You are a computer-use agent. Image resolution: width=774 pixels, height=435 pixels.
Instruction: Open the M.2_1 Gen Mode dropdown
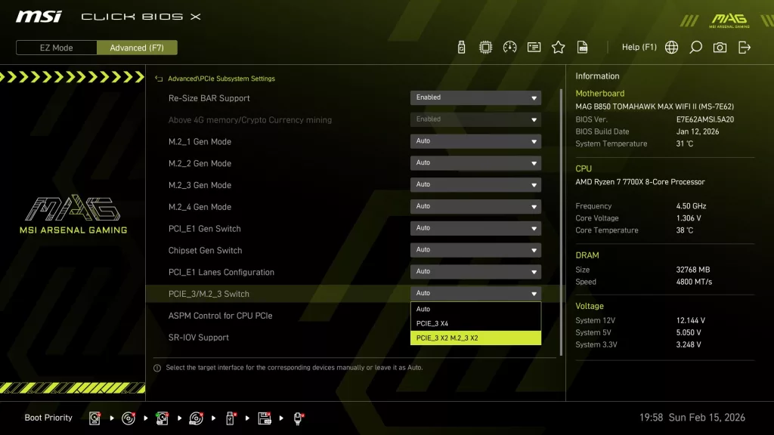click(x=475, y=141)
